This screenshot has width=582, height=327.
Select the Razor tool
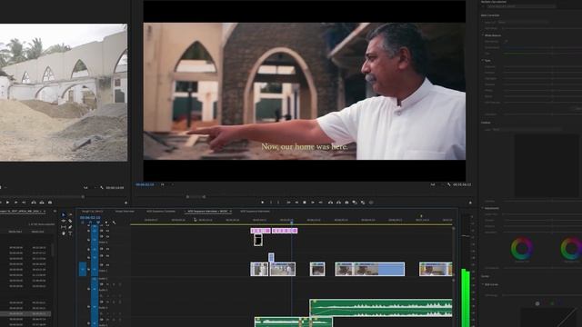tap(70, 221)
